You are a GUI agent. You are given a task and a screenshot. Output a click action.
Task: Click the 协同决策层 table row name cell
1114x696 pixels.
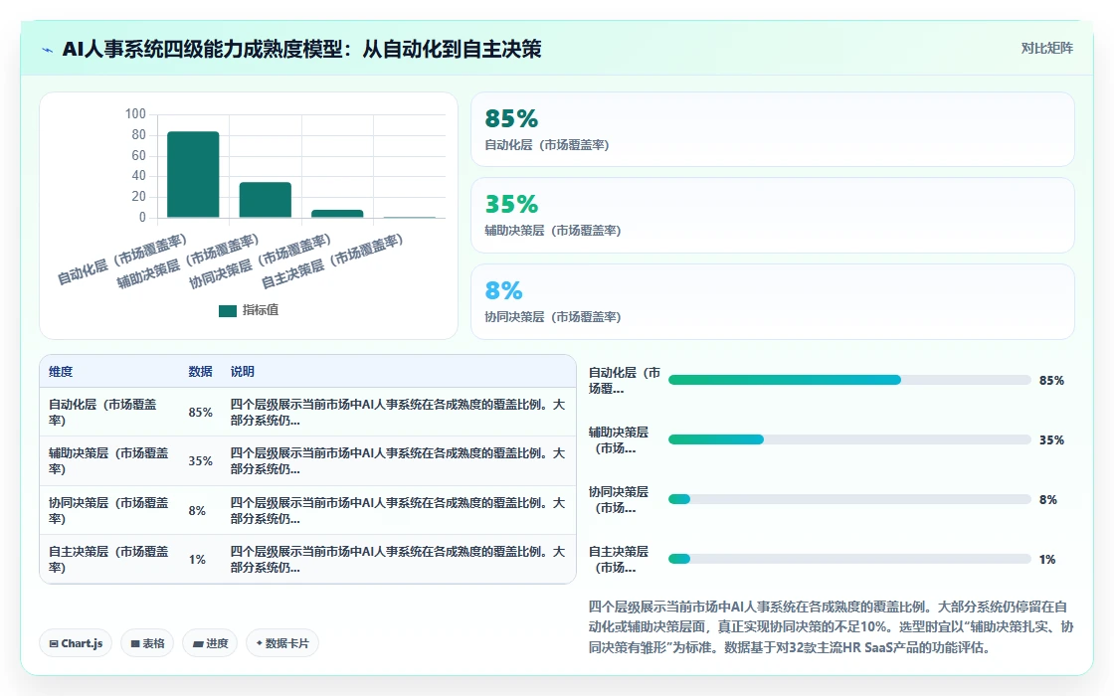109,511
